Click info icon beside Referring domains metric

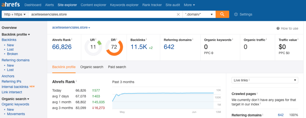tap(193, 39)
